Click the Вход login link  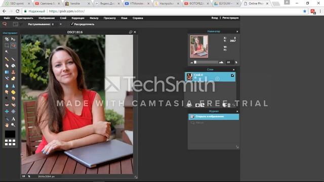click(215, 18)
